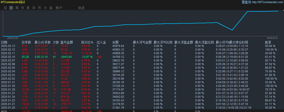This screenshot has width=284, height=112.
Task: Click the 最大浮亏比例 column header
Action: point(163,42)
